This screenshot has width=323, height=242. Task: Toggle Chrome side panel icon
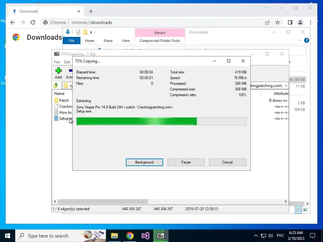point(290,22)
